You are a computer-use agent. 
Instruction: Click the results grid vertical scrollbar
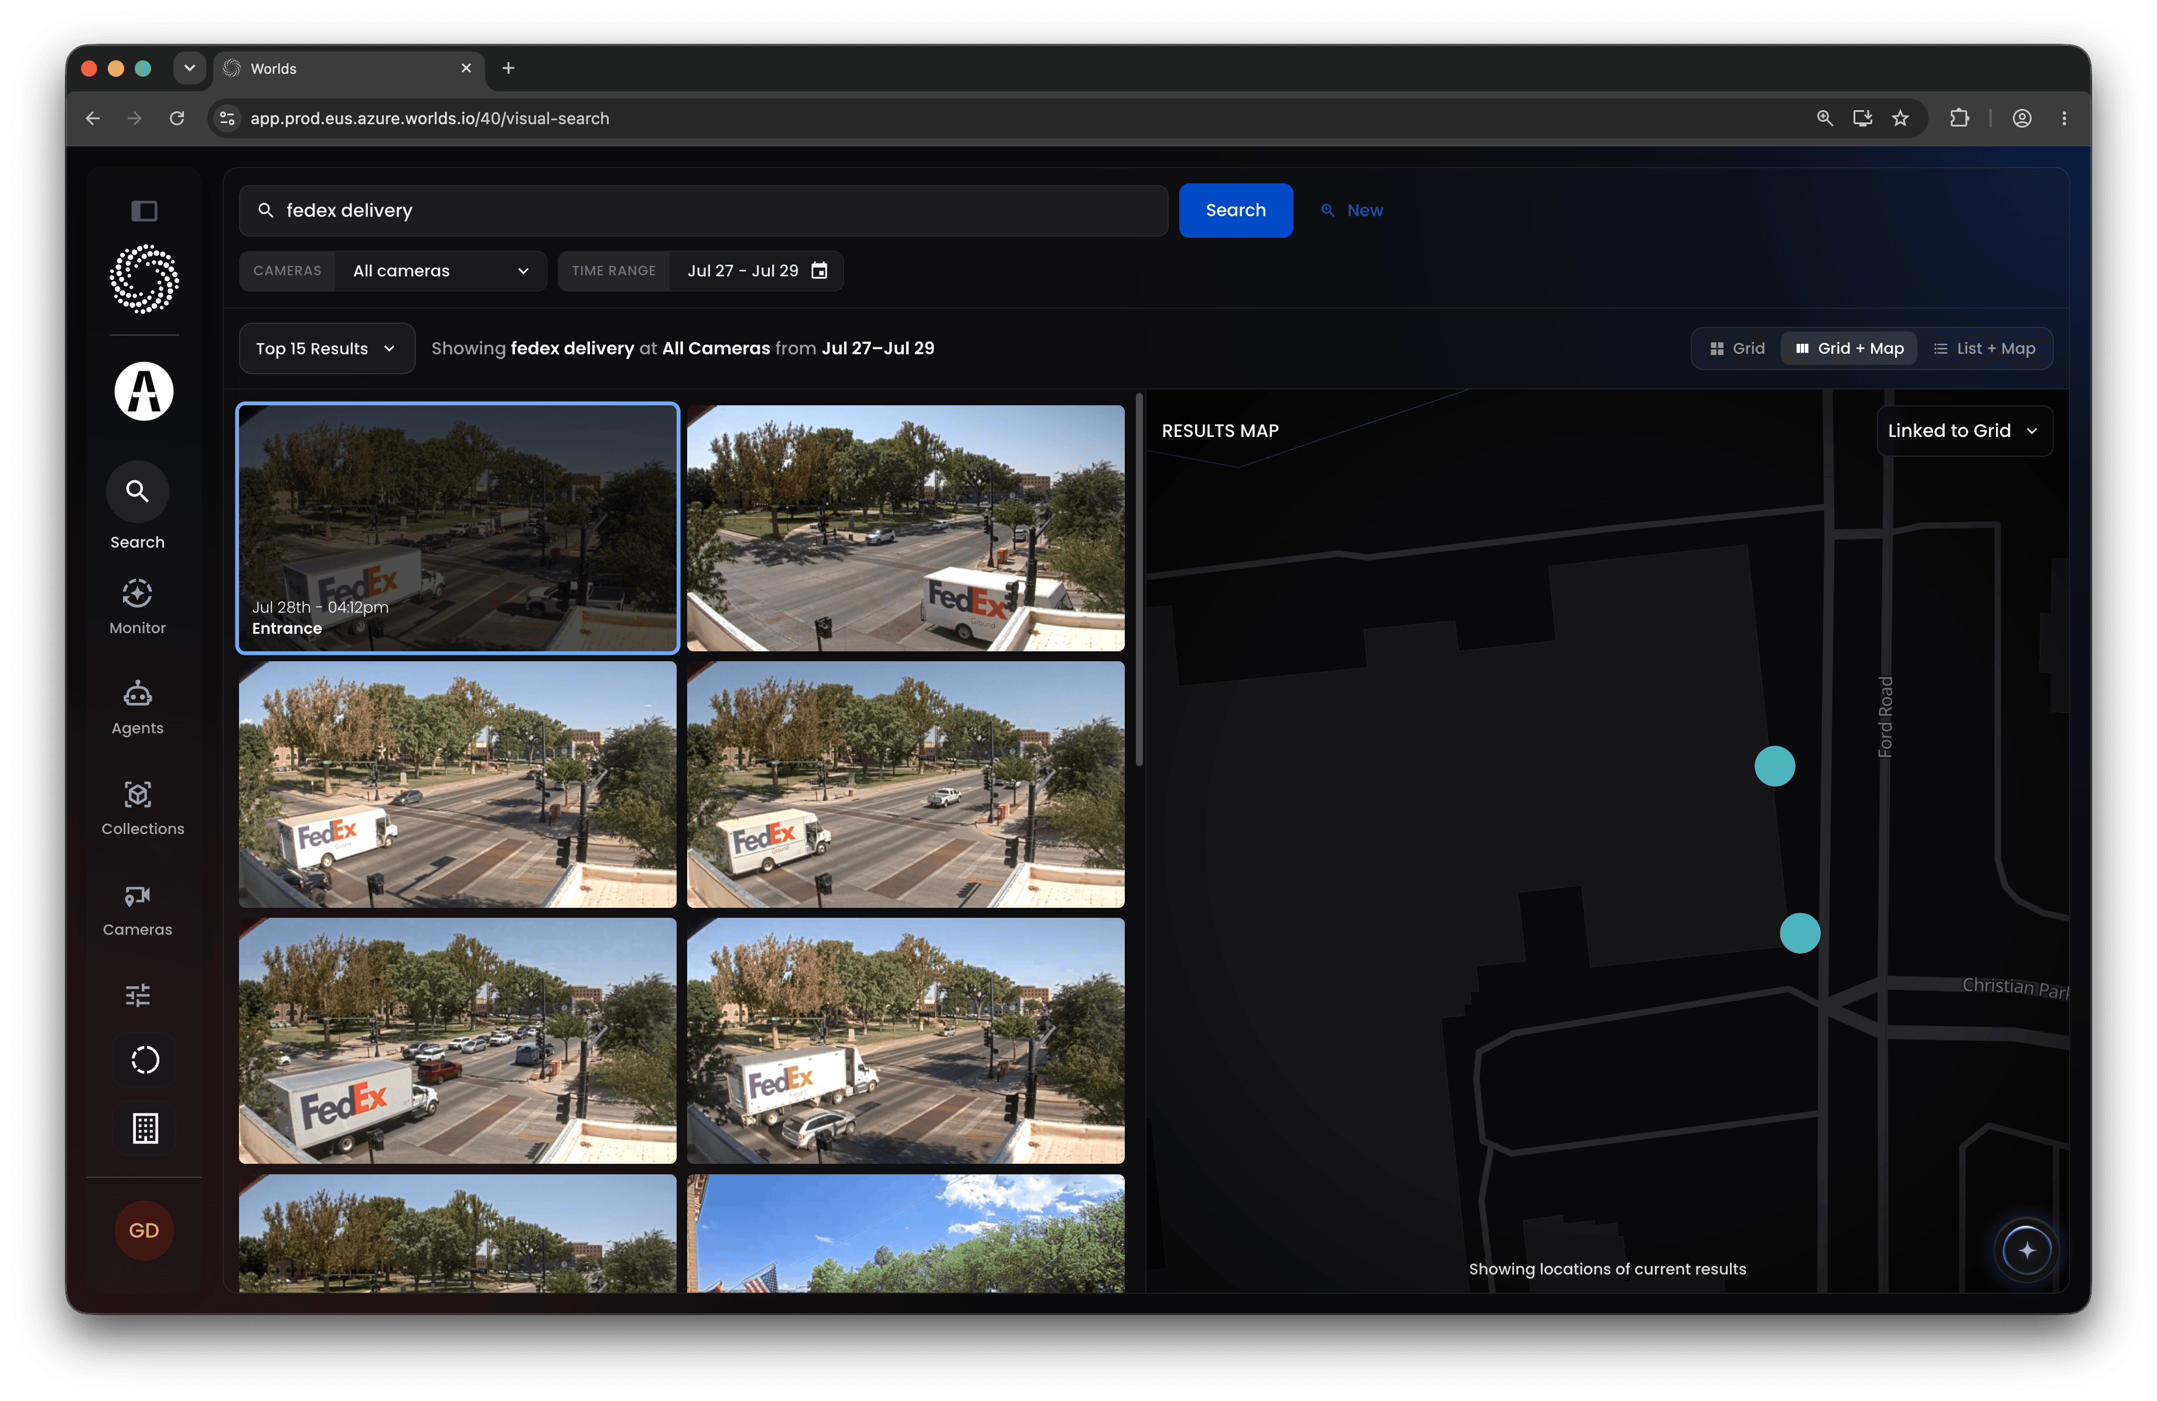(x=1139, y=580)
